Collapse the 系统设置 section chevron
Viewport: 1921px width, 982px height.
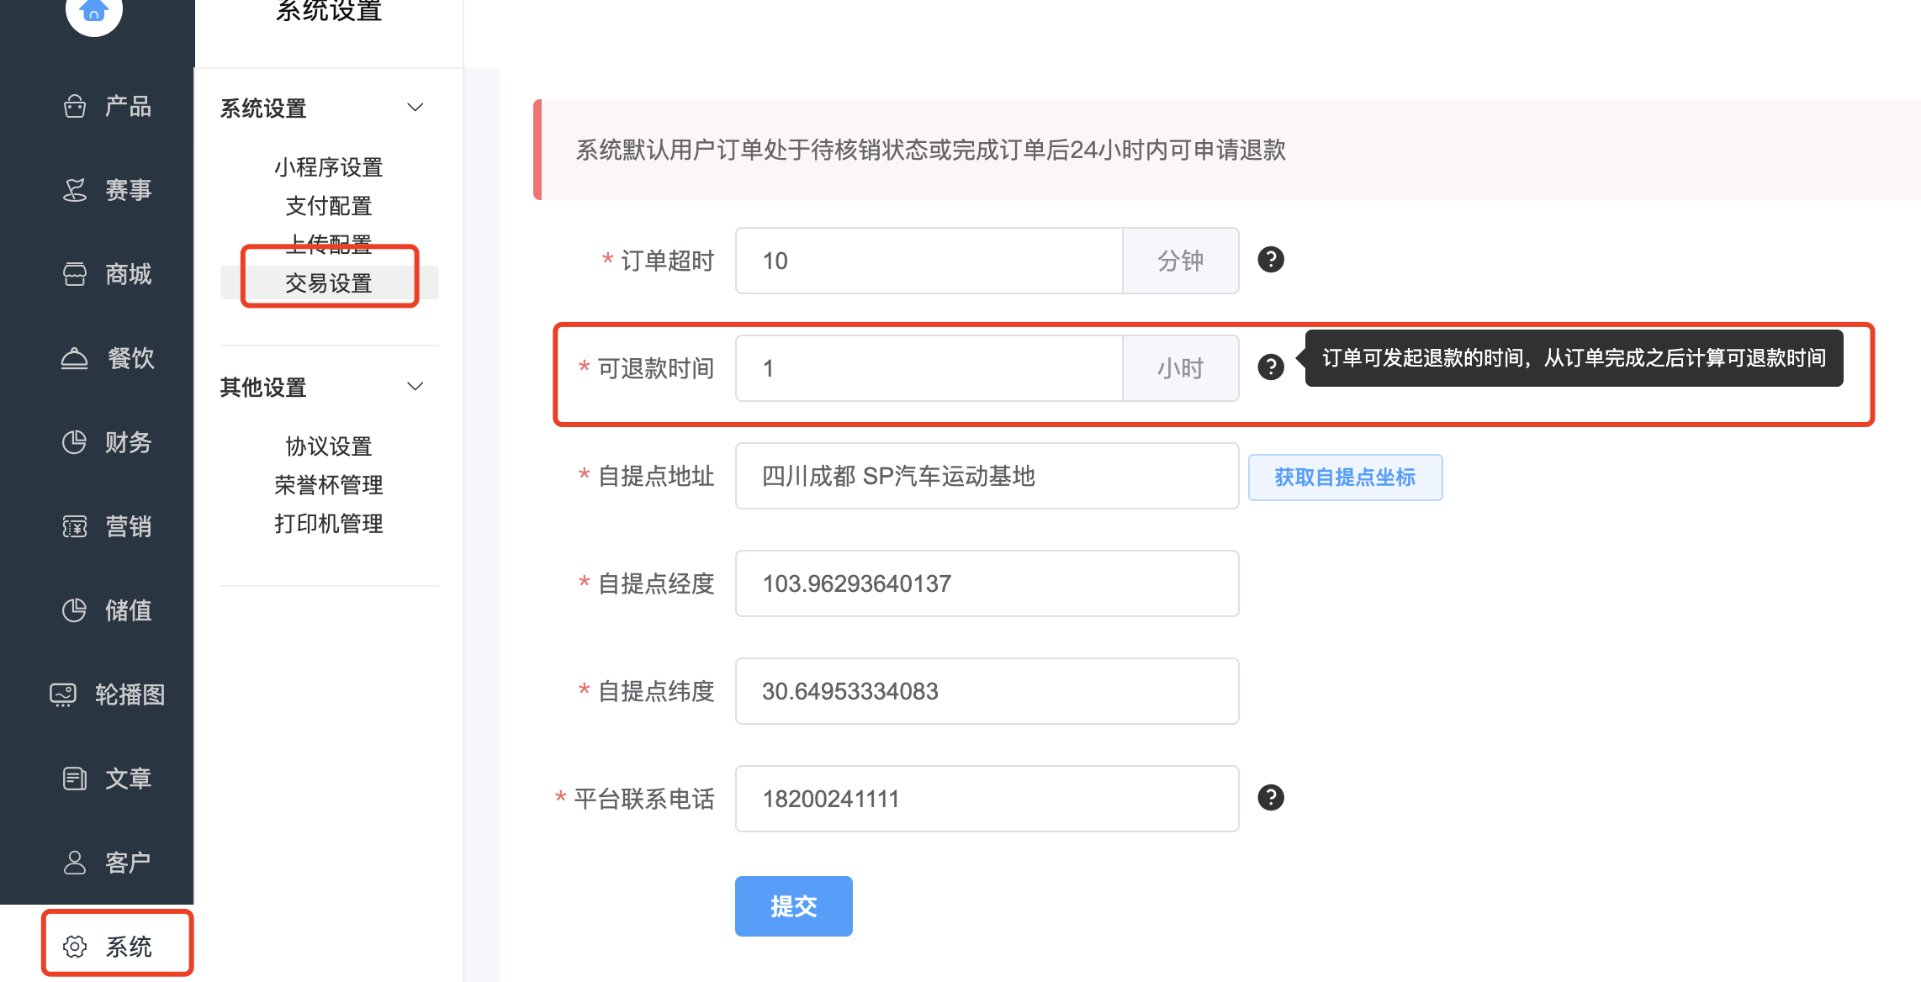pos(415,108)
